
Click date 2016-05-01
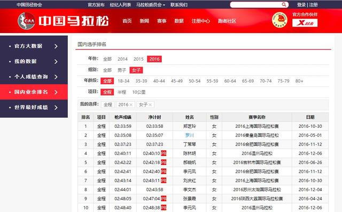[310, 135]
